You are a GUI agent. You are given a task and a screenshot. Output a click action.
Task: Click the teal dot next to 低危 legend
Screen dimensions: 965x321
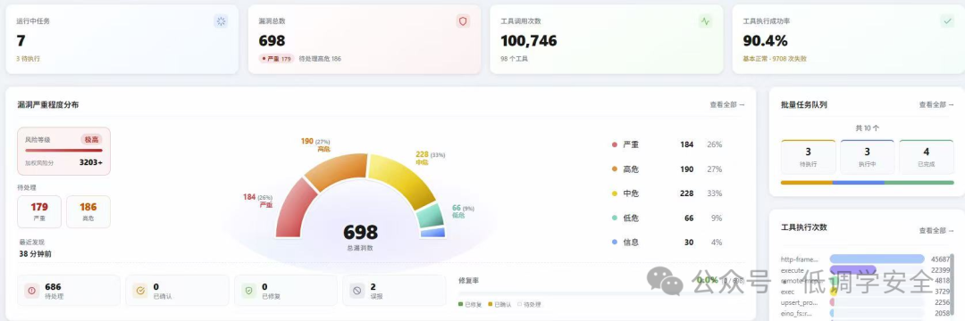point(614,218)
